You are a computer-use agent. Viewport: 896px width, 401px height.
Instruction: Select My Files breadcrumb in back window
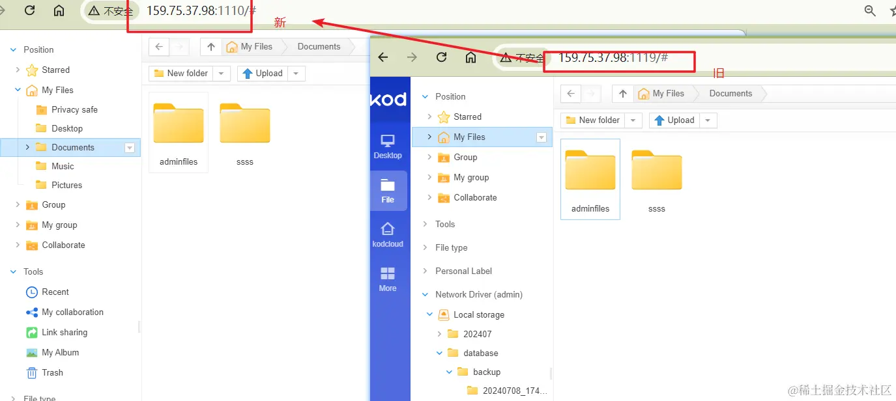(250, 47)
